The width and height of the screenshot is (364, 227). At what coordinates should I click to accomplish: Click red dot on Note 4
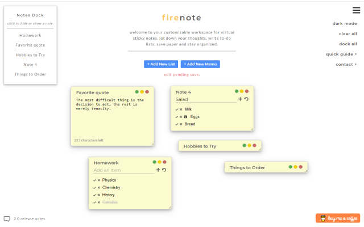pos(247,91)
